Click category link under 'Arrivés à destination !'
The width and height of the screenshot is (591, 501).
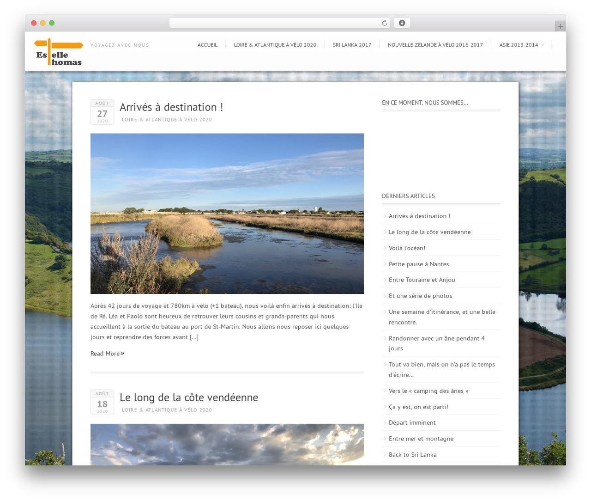coord(167,120)
